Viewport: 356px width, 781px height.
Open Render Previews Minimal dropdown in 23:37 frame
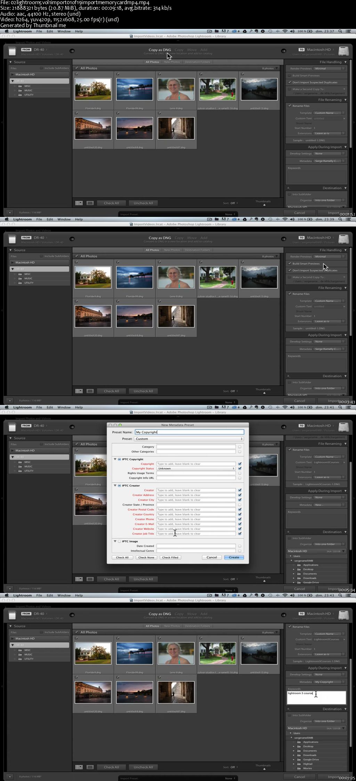[329, 69]
